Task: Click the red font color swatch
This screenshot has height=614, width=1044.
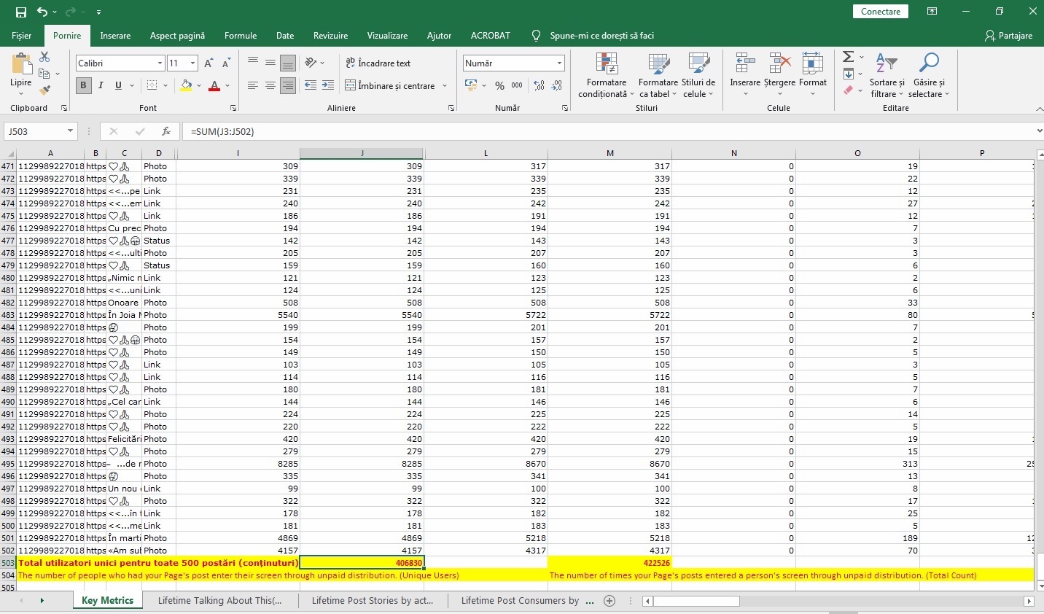Action: [214, 85]
